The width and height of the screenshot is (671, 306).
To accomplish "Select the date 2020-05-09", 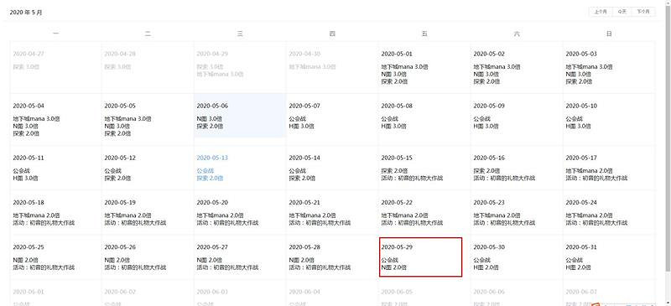I will click(x=489, y=106).
